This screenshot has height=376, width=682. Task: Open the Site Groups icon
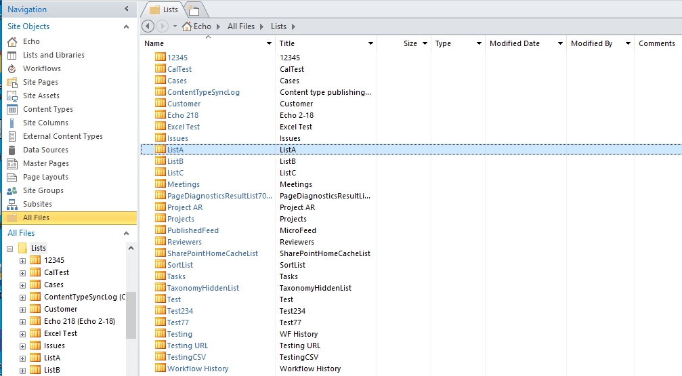click(12, 190)
